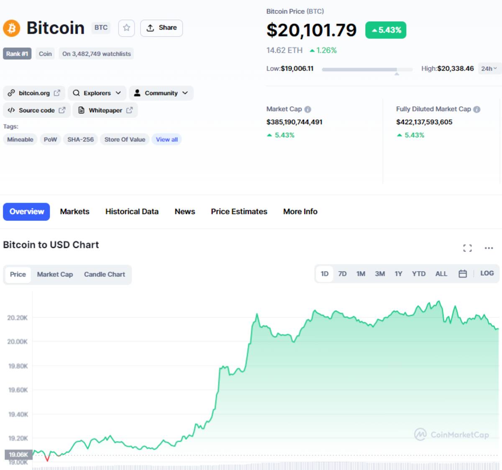The height and width of the screenshot is (470, 502).
Task: Open the Source code external link
Action: (x=37, y=110)
